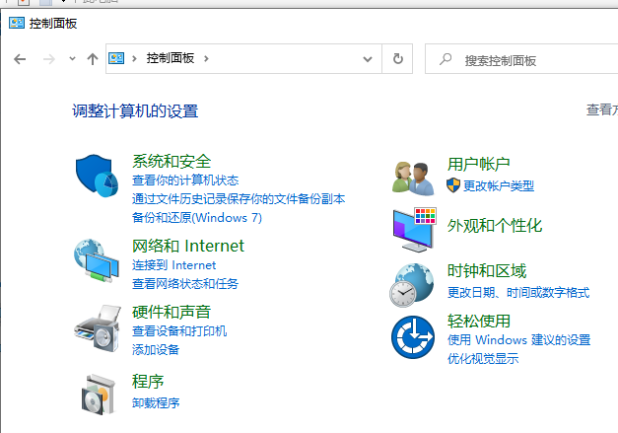
Task: Open 轻松使用 category heading
Action: (x=479, y=321)
